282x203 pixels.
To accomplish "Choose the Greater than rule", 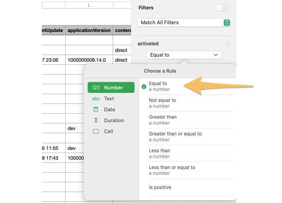I will pyautogui.click(x=162, y=120).
